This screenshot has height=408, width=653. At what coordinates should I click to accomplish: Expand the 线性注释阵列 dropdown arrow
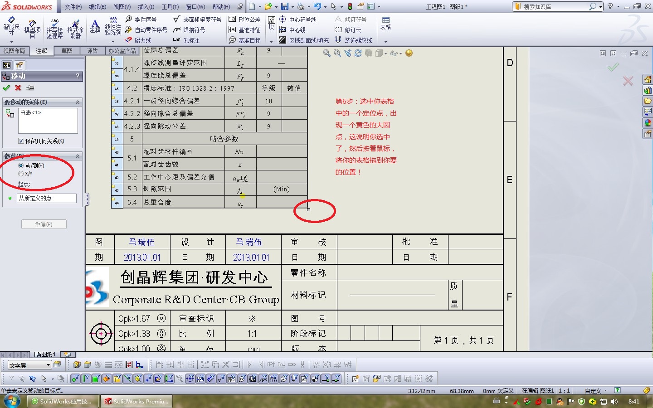click(113, 41)
